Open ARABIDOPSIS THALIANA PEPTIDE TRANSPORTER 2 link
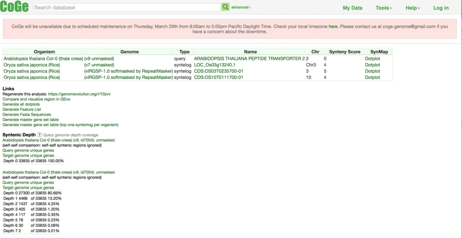 (249, 59)
